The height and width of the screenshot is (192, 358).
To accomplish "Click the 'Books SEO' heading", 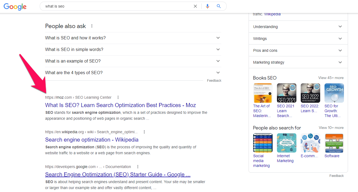I will click(x=265, y=78).
